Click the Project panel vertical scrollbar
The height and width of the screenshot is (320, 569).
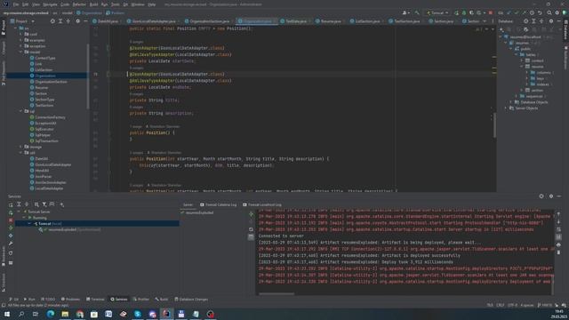pos(88,76)
